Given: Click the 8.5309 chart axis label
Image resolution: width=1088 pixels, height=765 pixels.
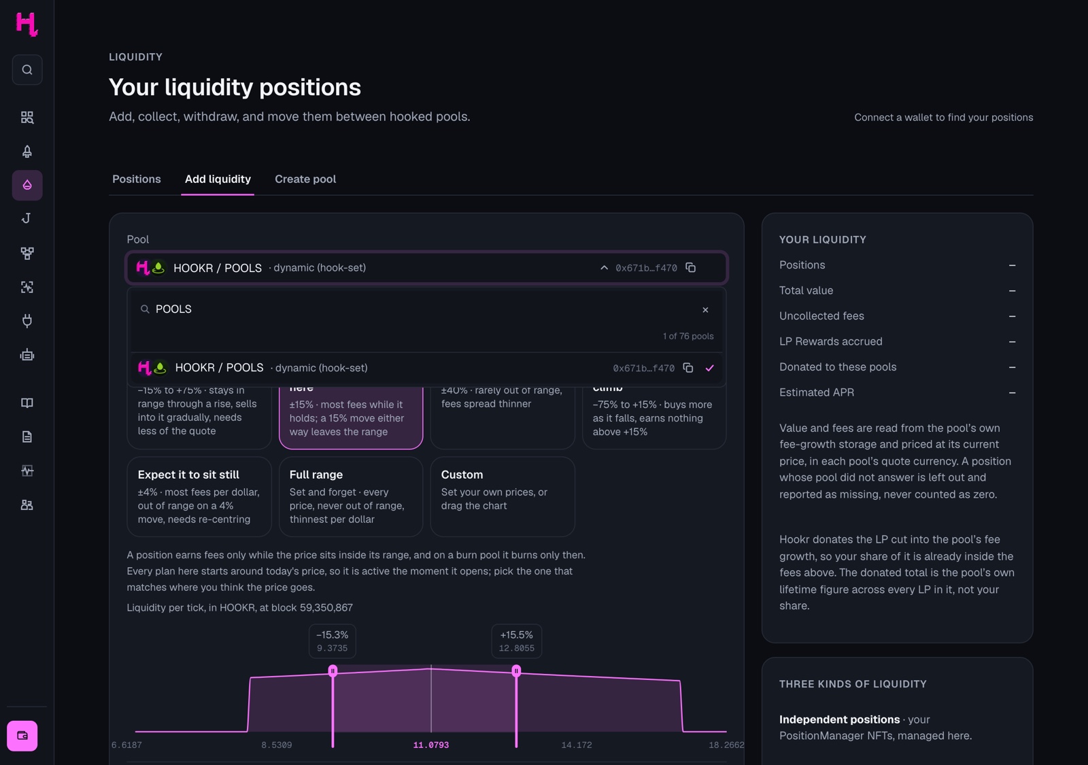Looking at the screenshot, I should click(277, 745).
